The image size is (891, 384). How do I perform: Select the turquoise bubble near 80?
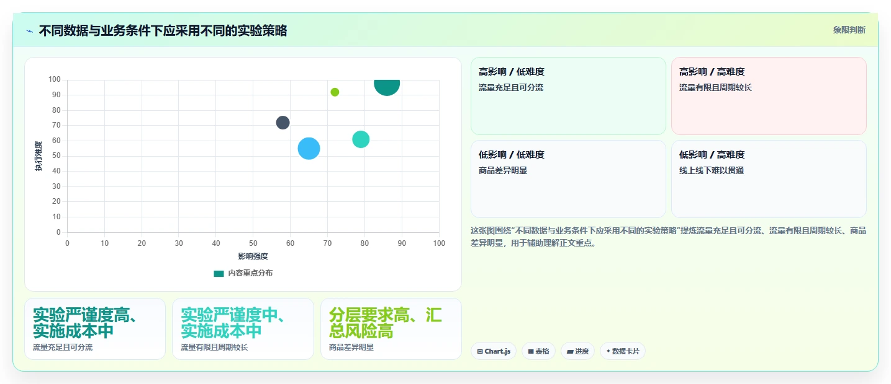pyautogui.click(x=361, y=139)
